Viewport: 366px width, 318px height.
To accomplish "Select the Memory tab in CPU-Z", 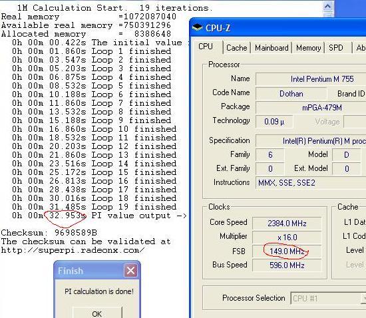I will click(308, 48).
